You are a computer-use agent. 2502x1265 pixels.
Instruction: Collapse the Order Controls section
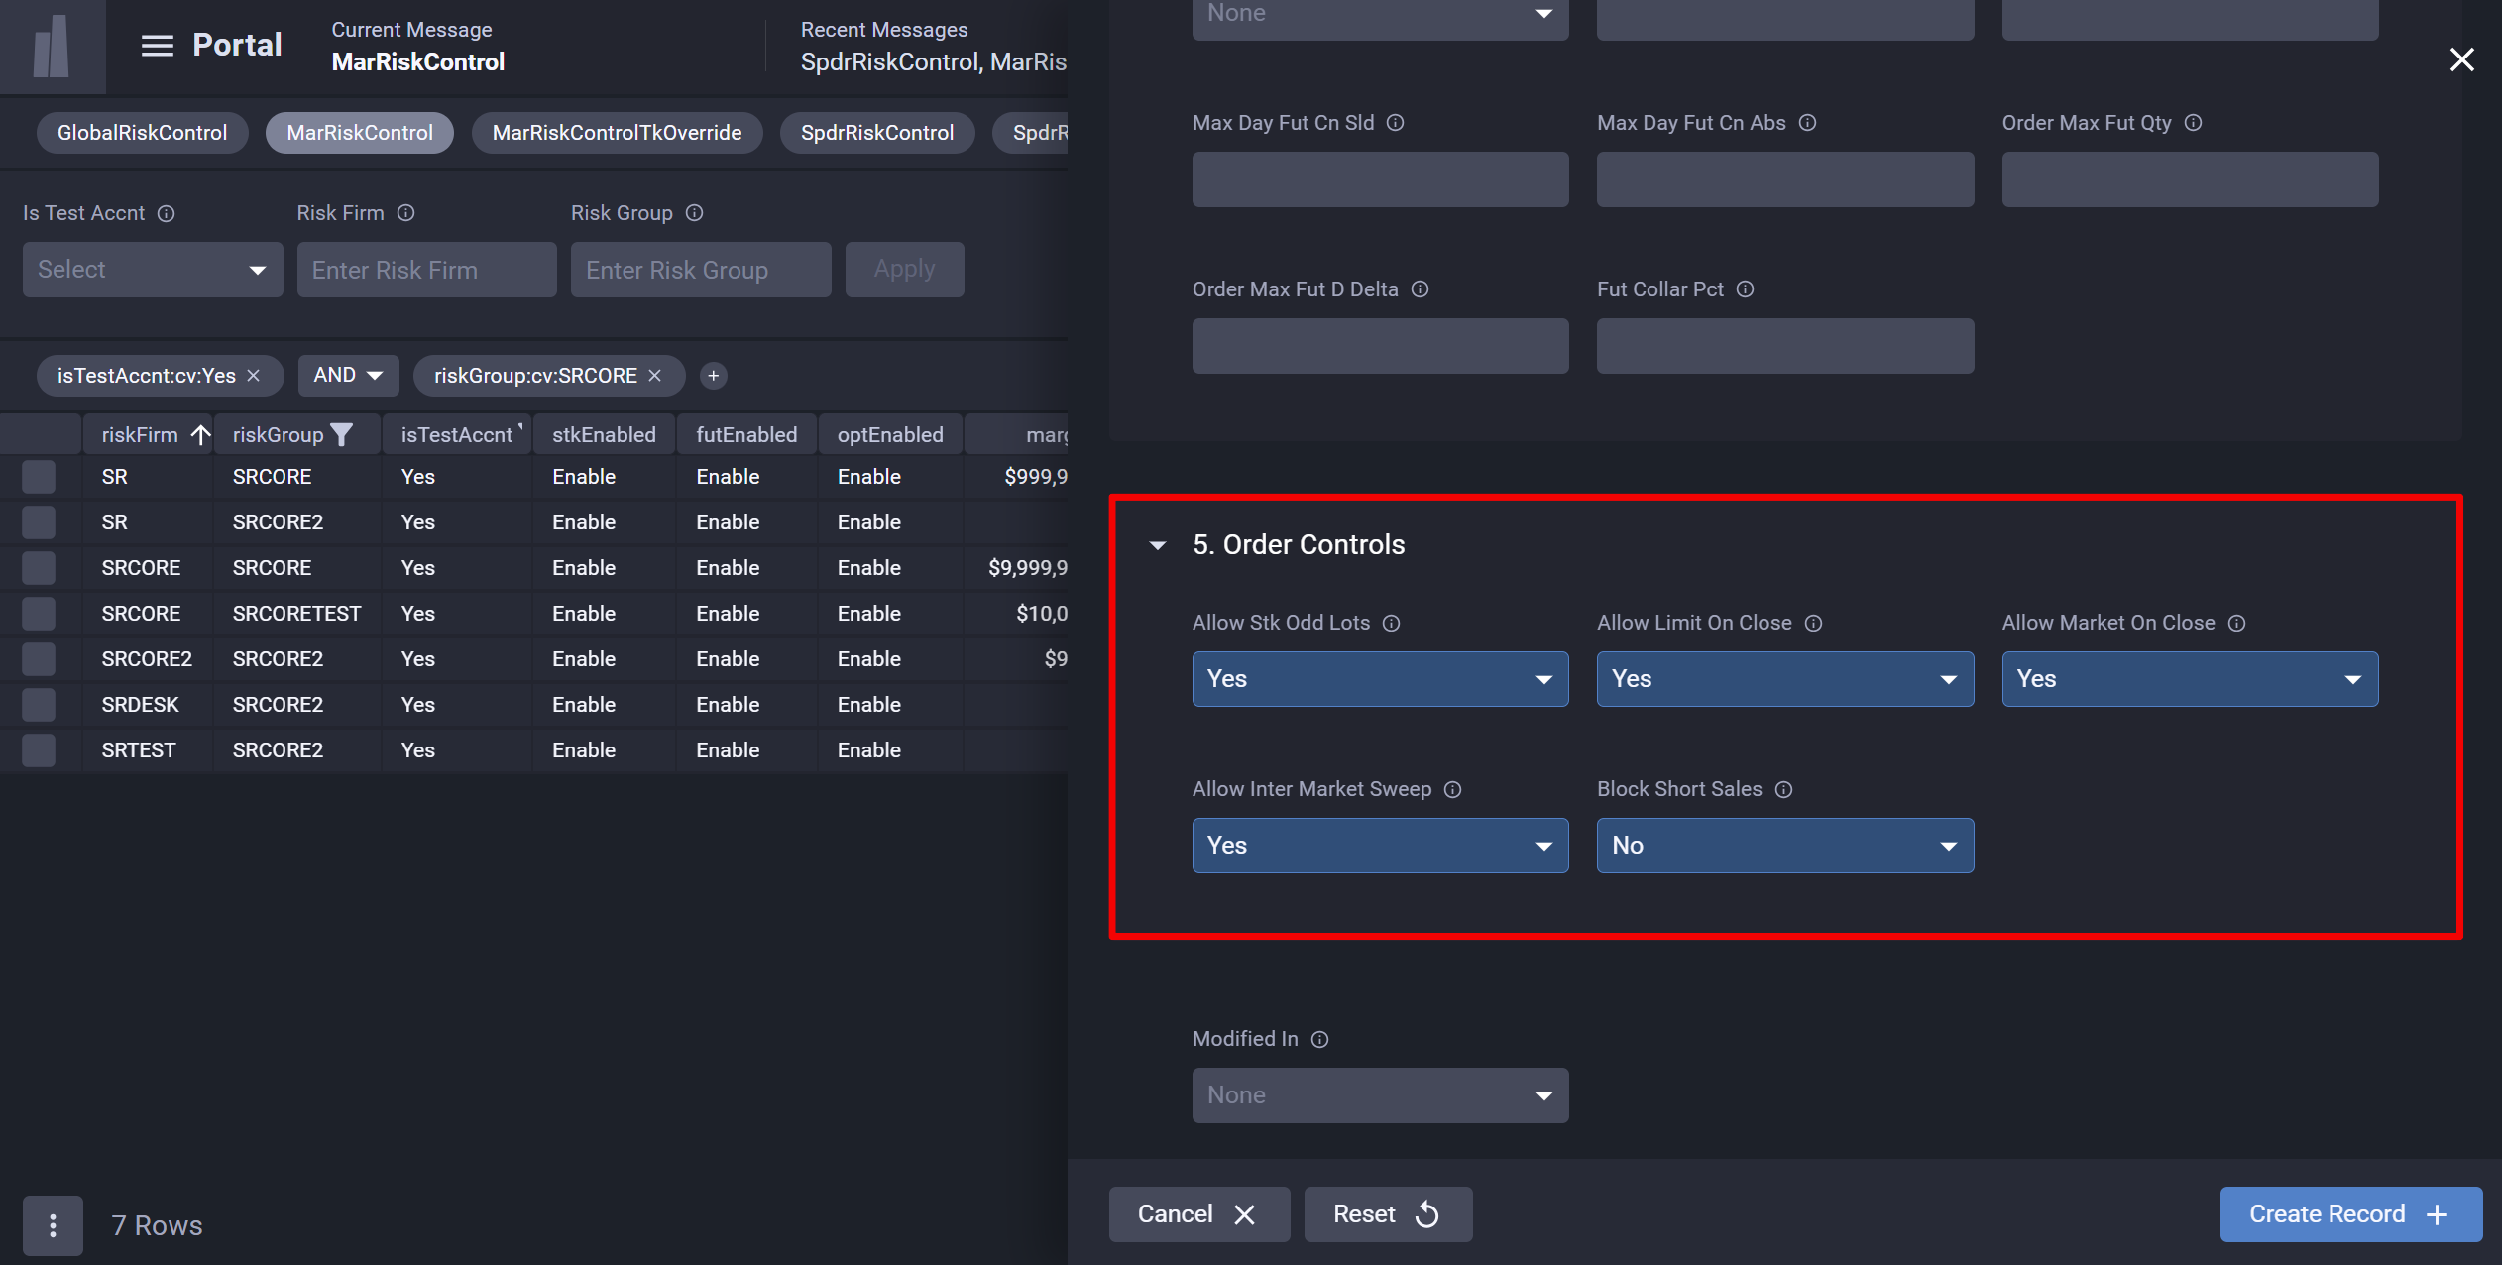[1156, 544]
